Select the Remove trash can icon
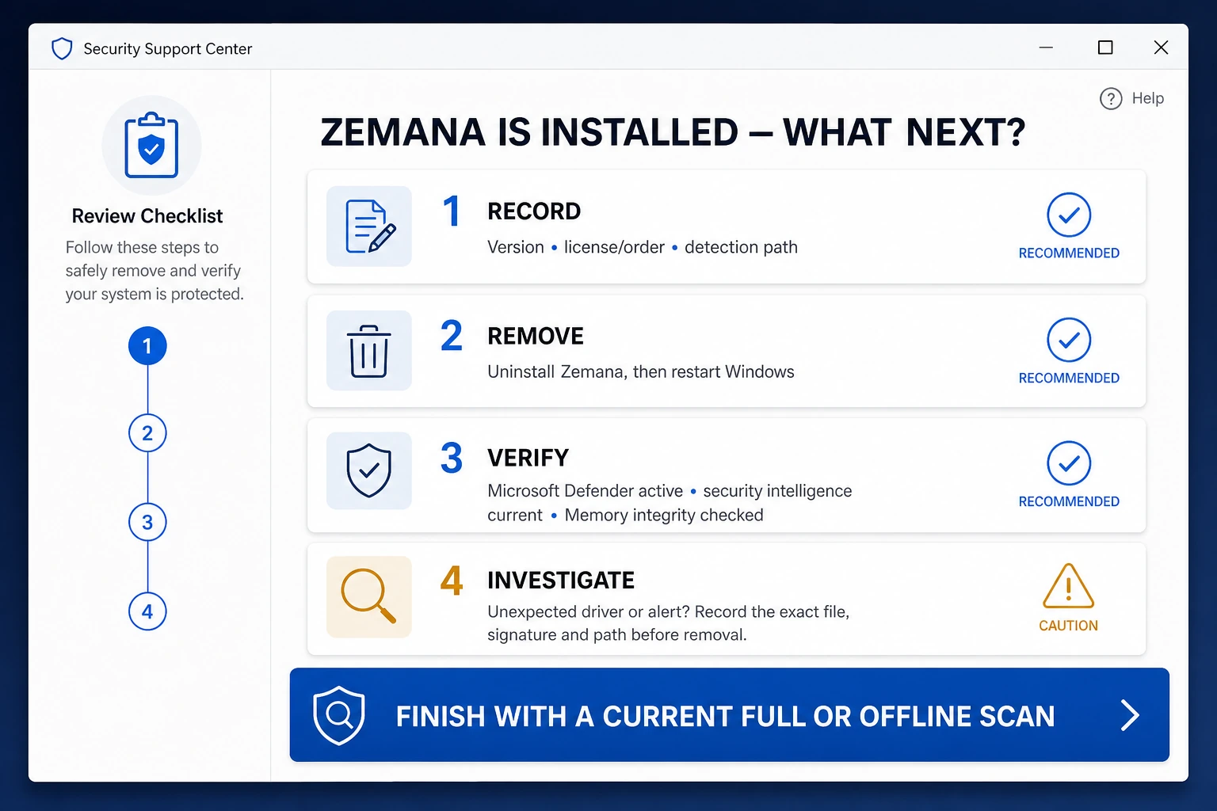This screenshot has height=811, width=1217. click(x=369, y=350)
